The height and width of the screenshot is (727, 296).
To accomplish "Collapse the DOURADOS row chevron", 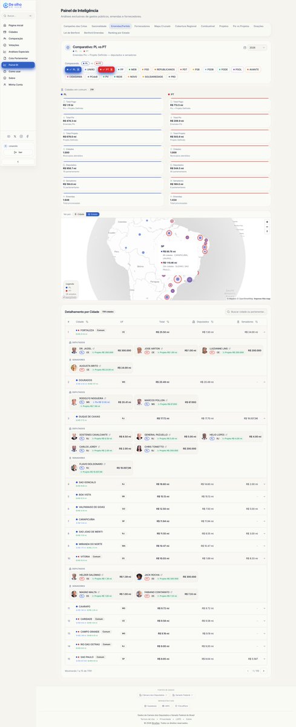I will (x=264, y=381).
